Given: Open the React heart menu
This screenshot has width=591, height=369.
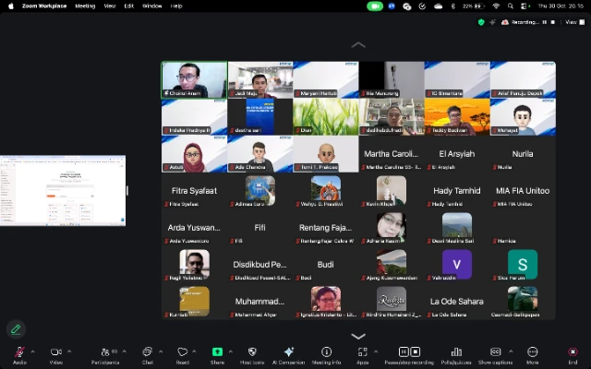Looking at the screenshot, I should [x=183, y=355].
